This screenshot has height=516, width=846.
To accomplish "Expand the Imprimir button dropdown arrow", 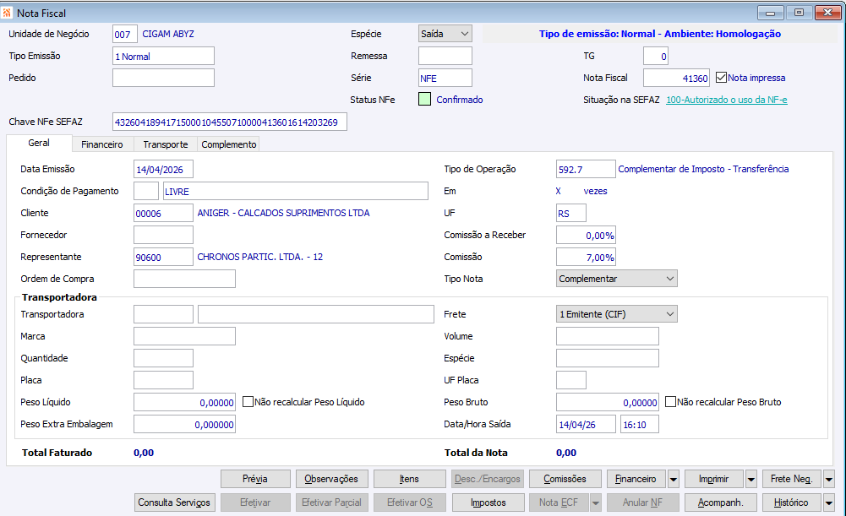I will (x=751, y=479).
